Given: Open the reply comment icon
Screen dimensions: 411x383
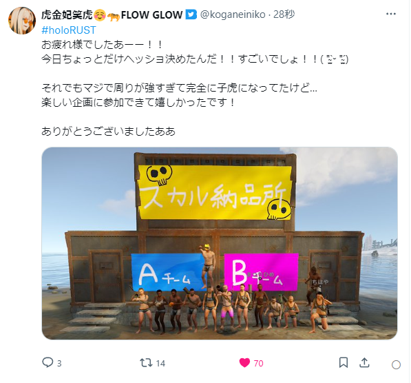Looking at the screenshot, I should [x=48, y=362].
